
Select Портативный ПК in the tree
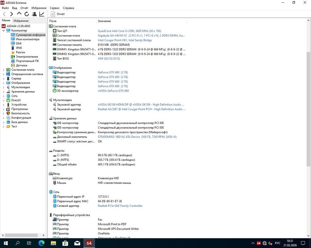point(27,61)
